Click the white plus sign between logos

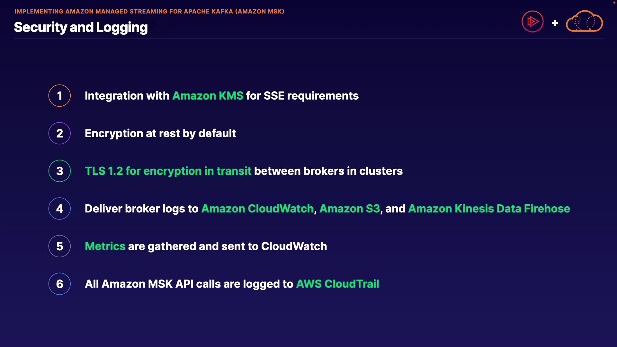click(555, 23)
